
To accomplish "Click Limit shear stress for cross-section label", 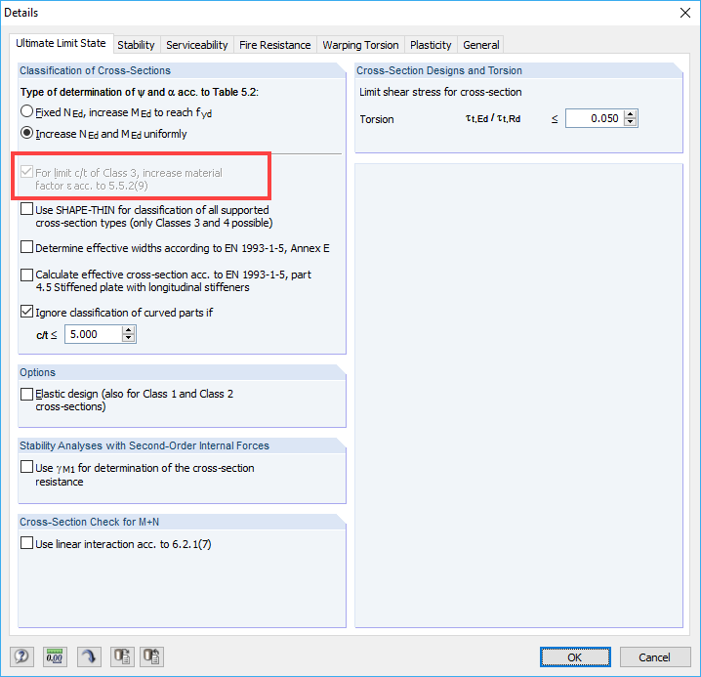I will pos(440,92).
